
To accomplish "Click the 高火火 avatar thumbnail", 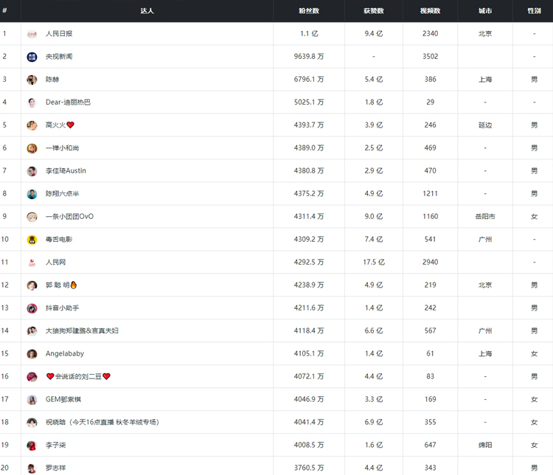I will pos(32,125).
